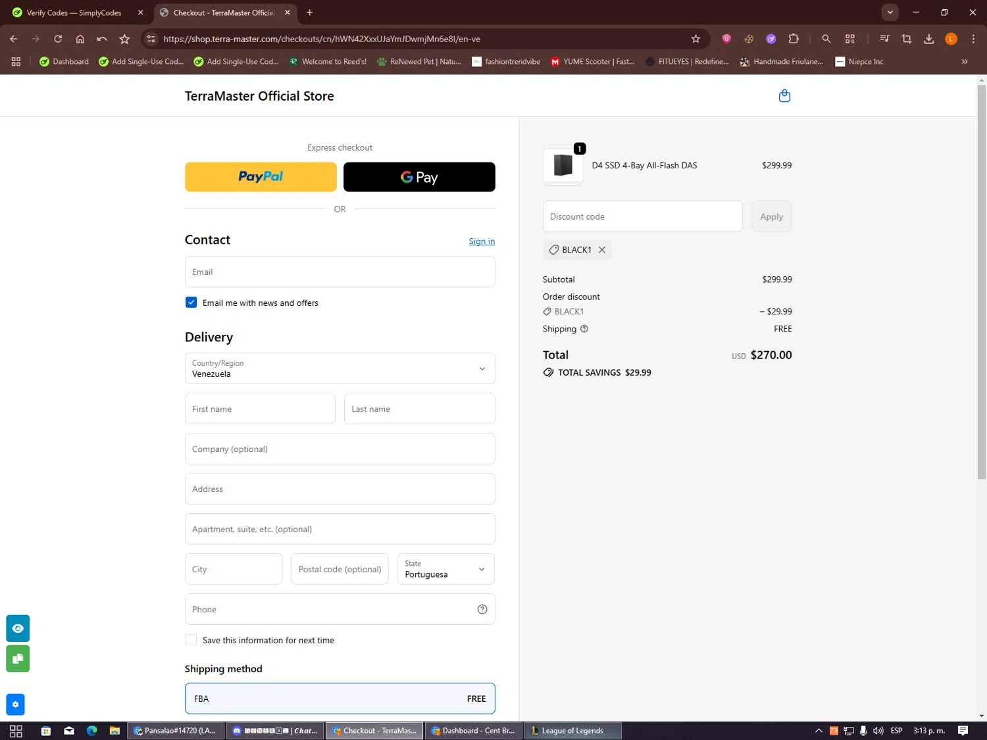
Task: Open the apps grid in bookmarks bar
Action: click(x=16, y=61)
